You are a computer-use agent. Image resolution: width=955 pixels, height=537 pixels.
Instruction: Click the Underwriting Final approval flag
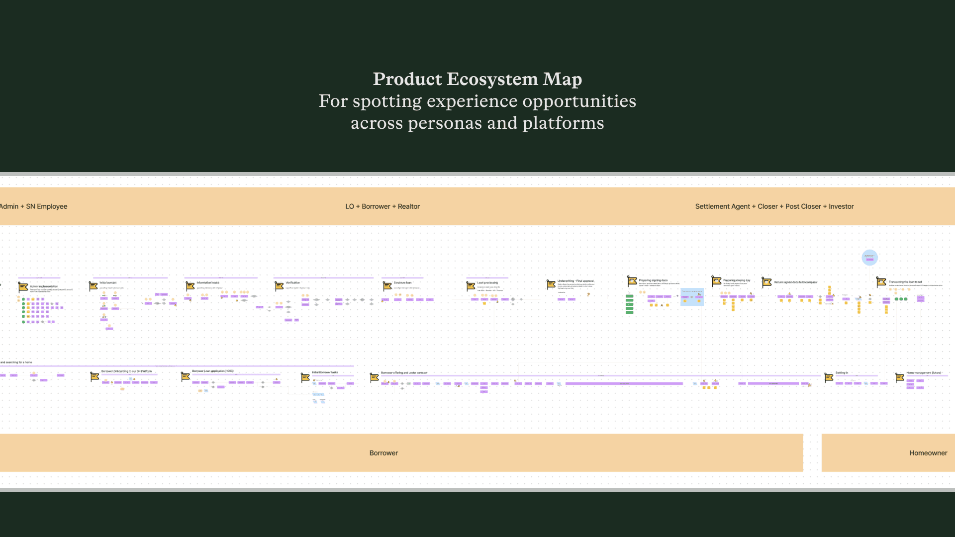pyautogui.click(x=551, y=284)
